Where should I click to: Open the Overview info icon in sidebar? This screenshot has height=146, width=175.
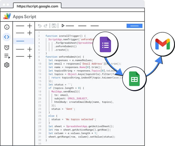click(7, 27)
